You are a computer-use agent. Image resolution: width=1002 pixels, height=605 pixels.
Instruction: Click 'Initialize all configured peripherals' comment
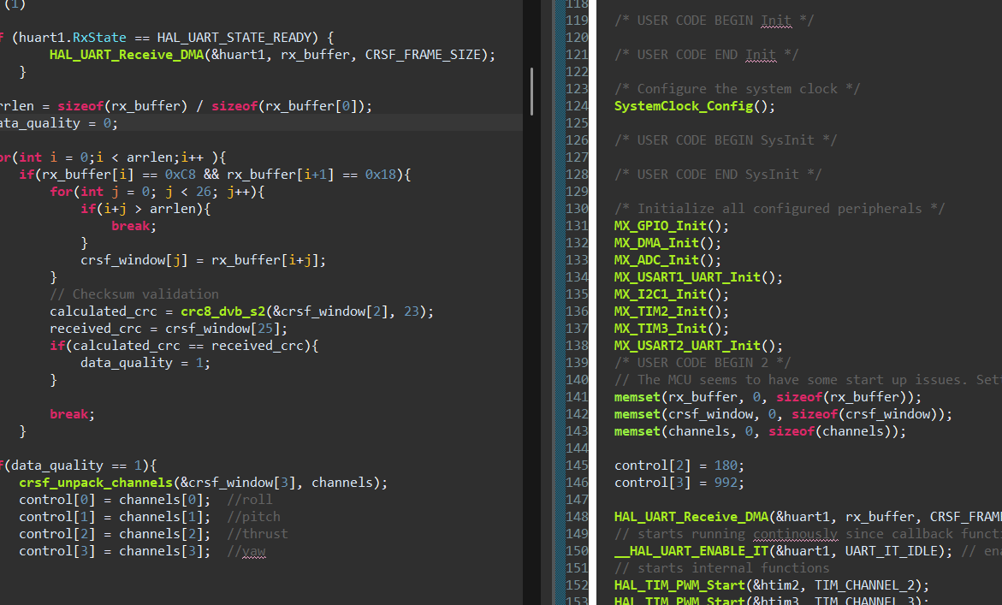tap(780, 209)
